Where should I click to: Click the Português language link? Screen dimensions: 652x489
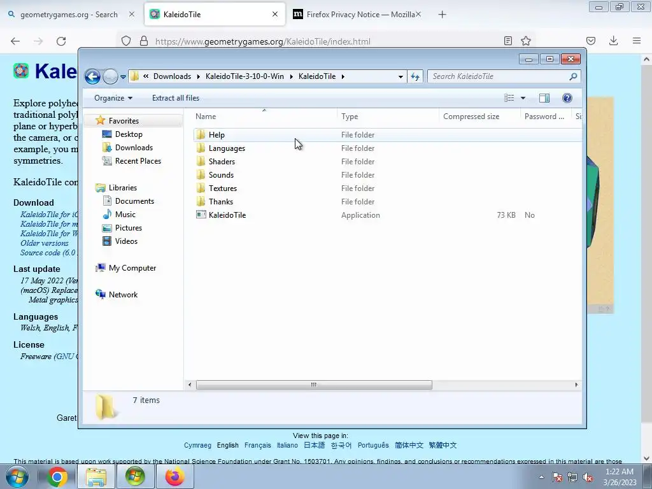tap(373, 445)
